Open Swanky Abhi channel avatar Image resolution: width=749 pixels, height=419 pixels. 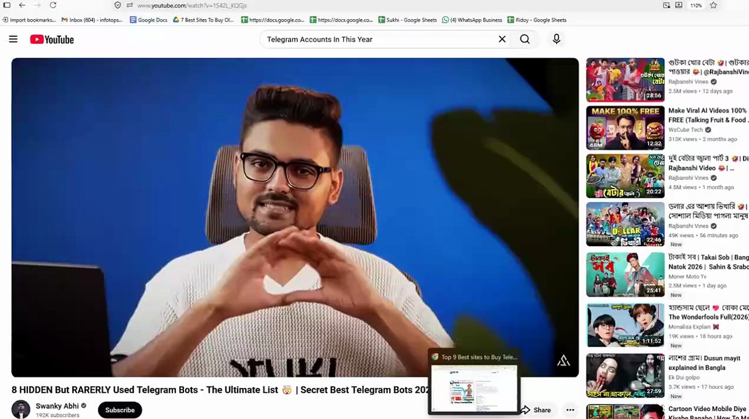click(x=21, y=410)
